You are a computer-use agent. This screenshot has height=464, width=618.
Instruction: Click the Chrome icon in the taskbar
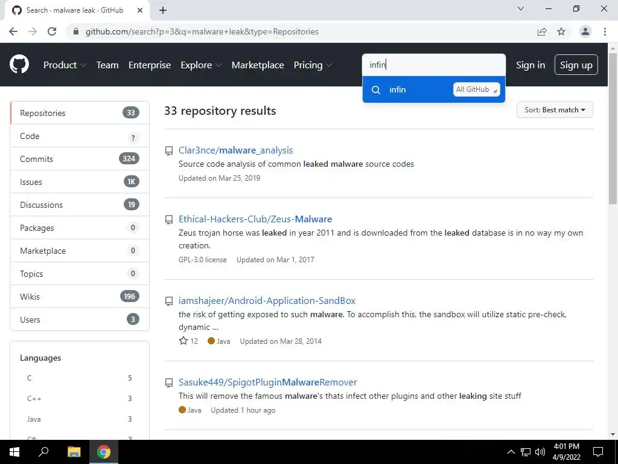(x=104, y=452)
